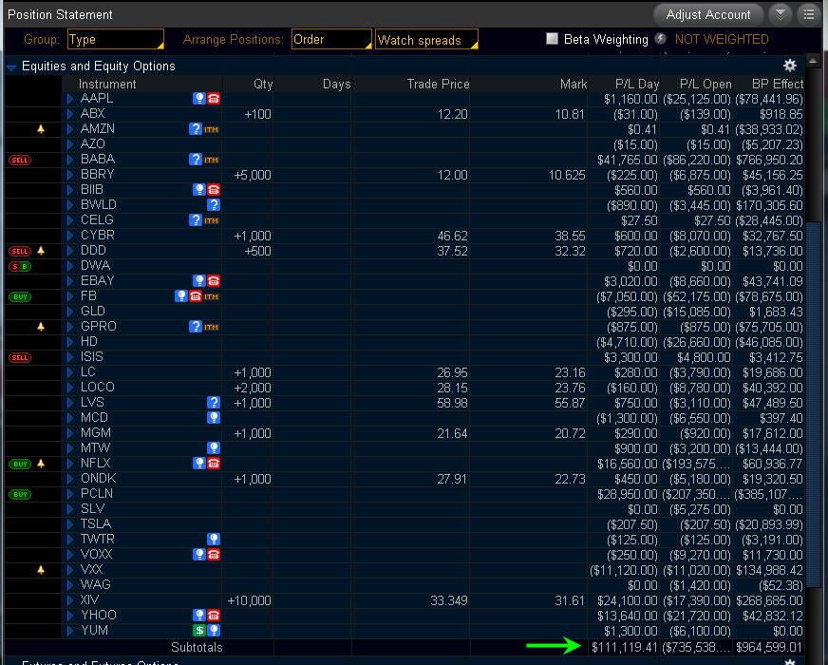Click the bell icon beside VXX
This screenshot has height=665, width=828.
(41, 570)
